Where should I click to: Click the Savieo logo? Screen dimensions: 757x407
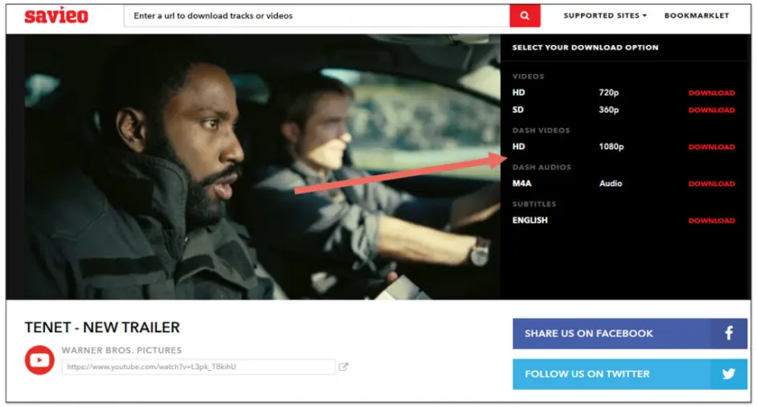[x=56, y=15]
